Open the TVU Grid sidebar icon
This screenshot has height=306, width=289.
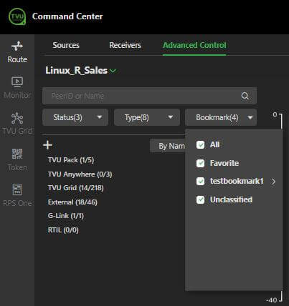pyautogui.click(x=17, y=118)
